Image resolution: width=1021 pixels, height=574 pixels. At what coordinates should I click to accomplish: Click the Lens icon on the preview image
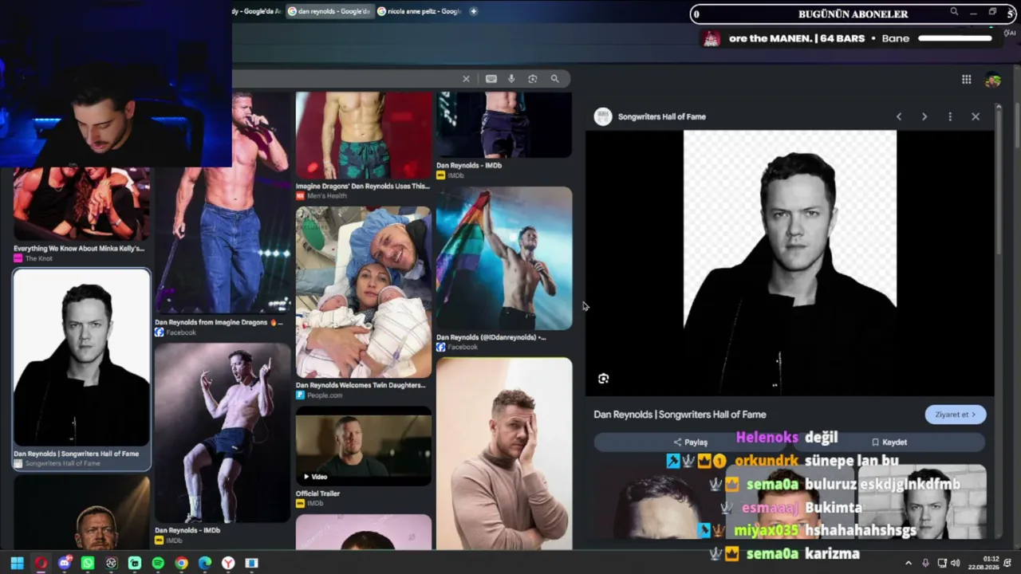tap(603, 379)
